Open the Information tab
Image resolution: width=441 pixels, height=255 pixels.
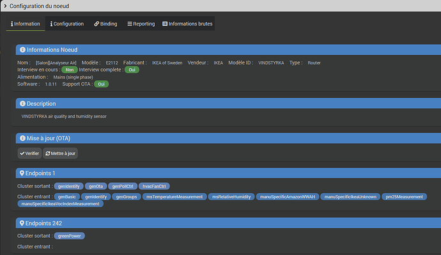(26, 24)
